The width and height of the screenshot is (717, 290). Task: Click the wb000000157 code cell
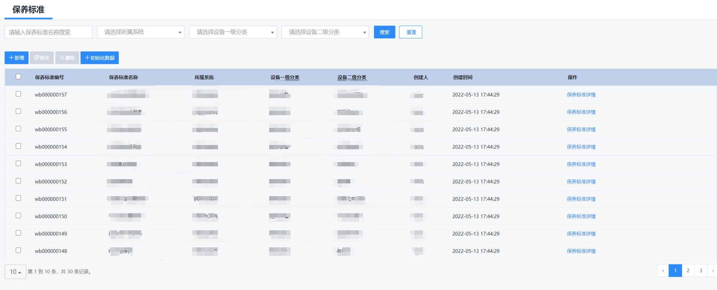click(x=51, y=95)
